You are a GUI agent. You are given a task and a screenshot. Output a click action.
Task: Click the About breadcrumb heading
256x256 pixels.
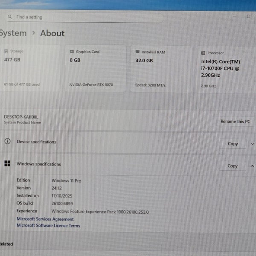(52, 33)
